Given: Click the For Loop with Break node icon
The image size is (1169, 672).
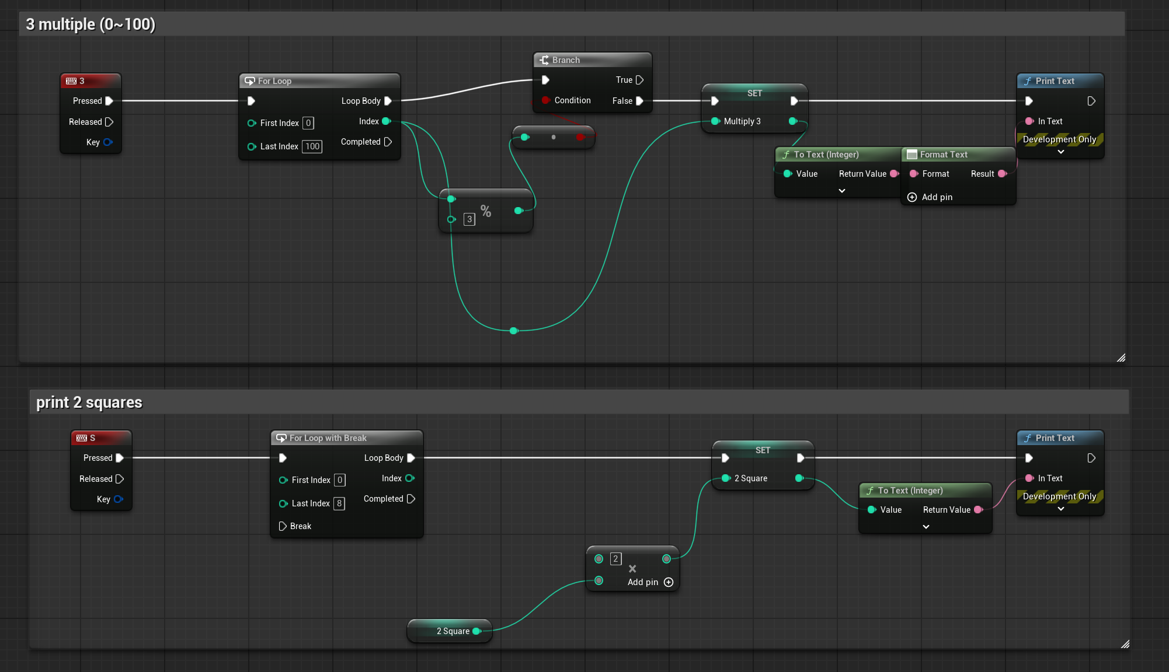Looking at the screenshot, I should [x=281, y=438].
